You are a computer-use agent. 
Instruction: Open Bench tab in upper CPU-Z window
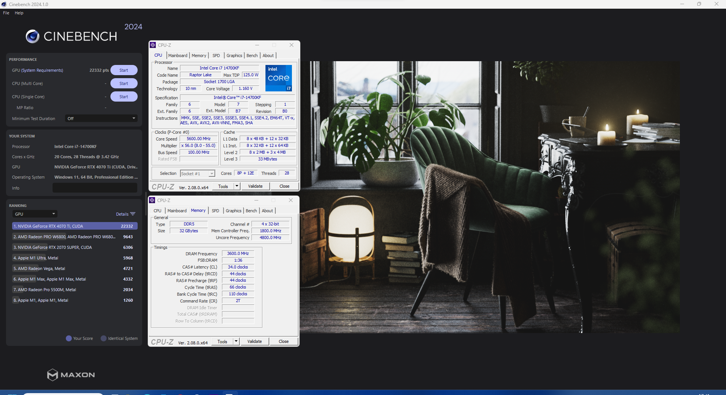click(252, 56)
